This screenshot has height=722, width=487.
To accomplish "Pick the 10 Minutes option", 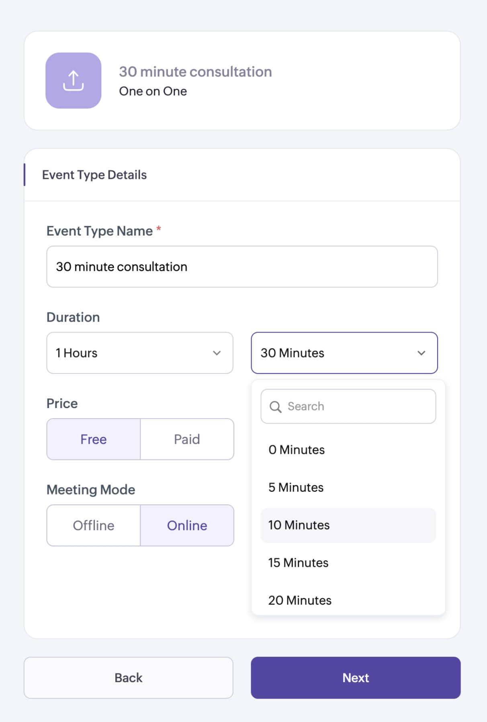I will click(299, 525).
